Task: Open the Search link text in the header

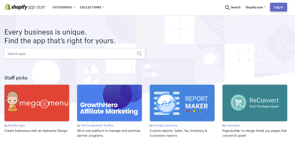Action: (x=236, y=7)
